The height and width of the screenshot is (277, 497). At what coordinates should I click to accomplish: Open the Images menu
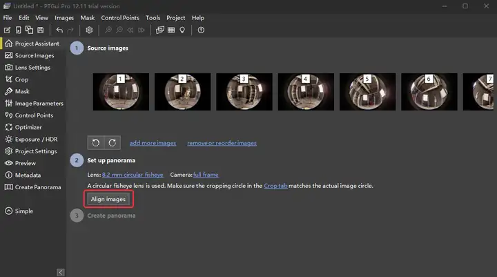point(64,18)
